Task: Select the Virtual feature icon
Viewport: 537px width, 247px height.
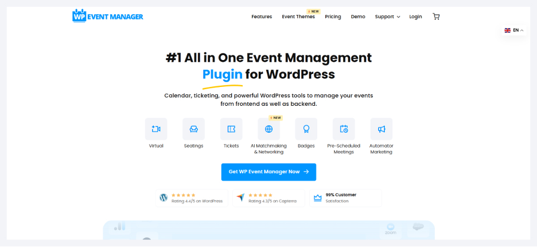Action: (156, 129)
